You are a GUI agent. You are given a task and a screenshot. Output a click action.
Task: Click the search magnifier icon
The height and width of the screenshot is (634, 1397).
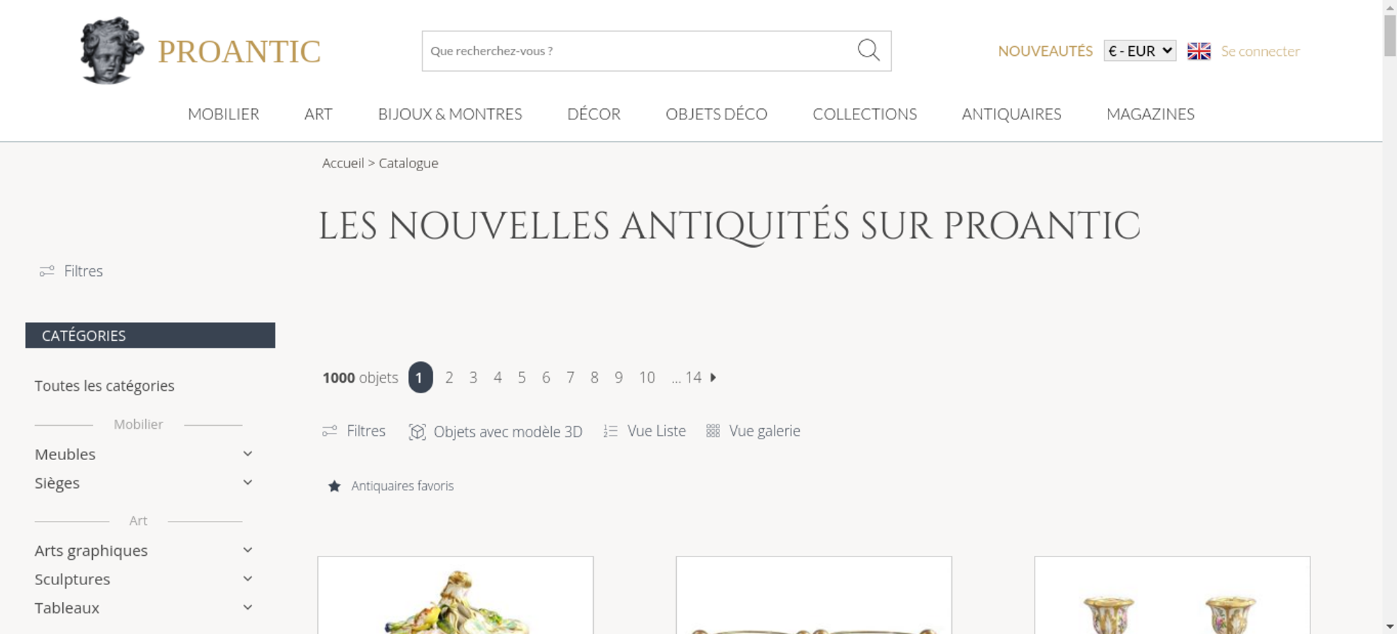click(868, 50)
